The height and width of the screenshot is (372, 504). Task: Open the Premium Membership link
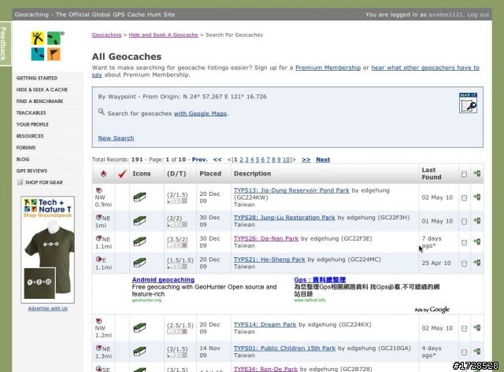(328, 68)
